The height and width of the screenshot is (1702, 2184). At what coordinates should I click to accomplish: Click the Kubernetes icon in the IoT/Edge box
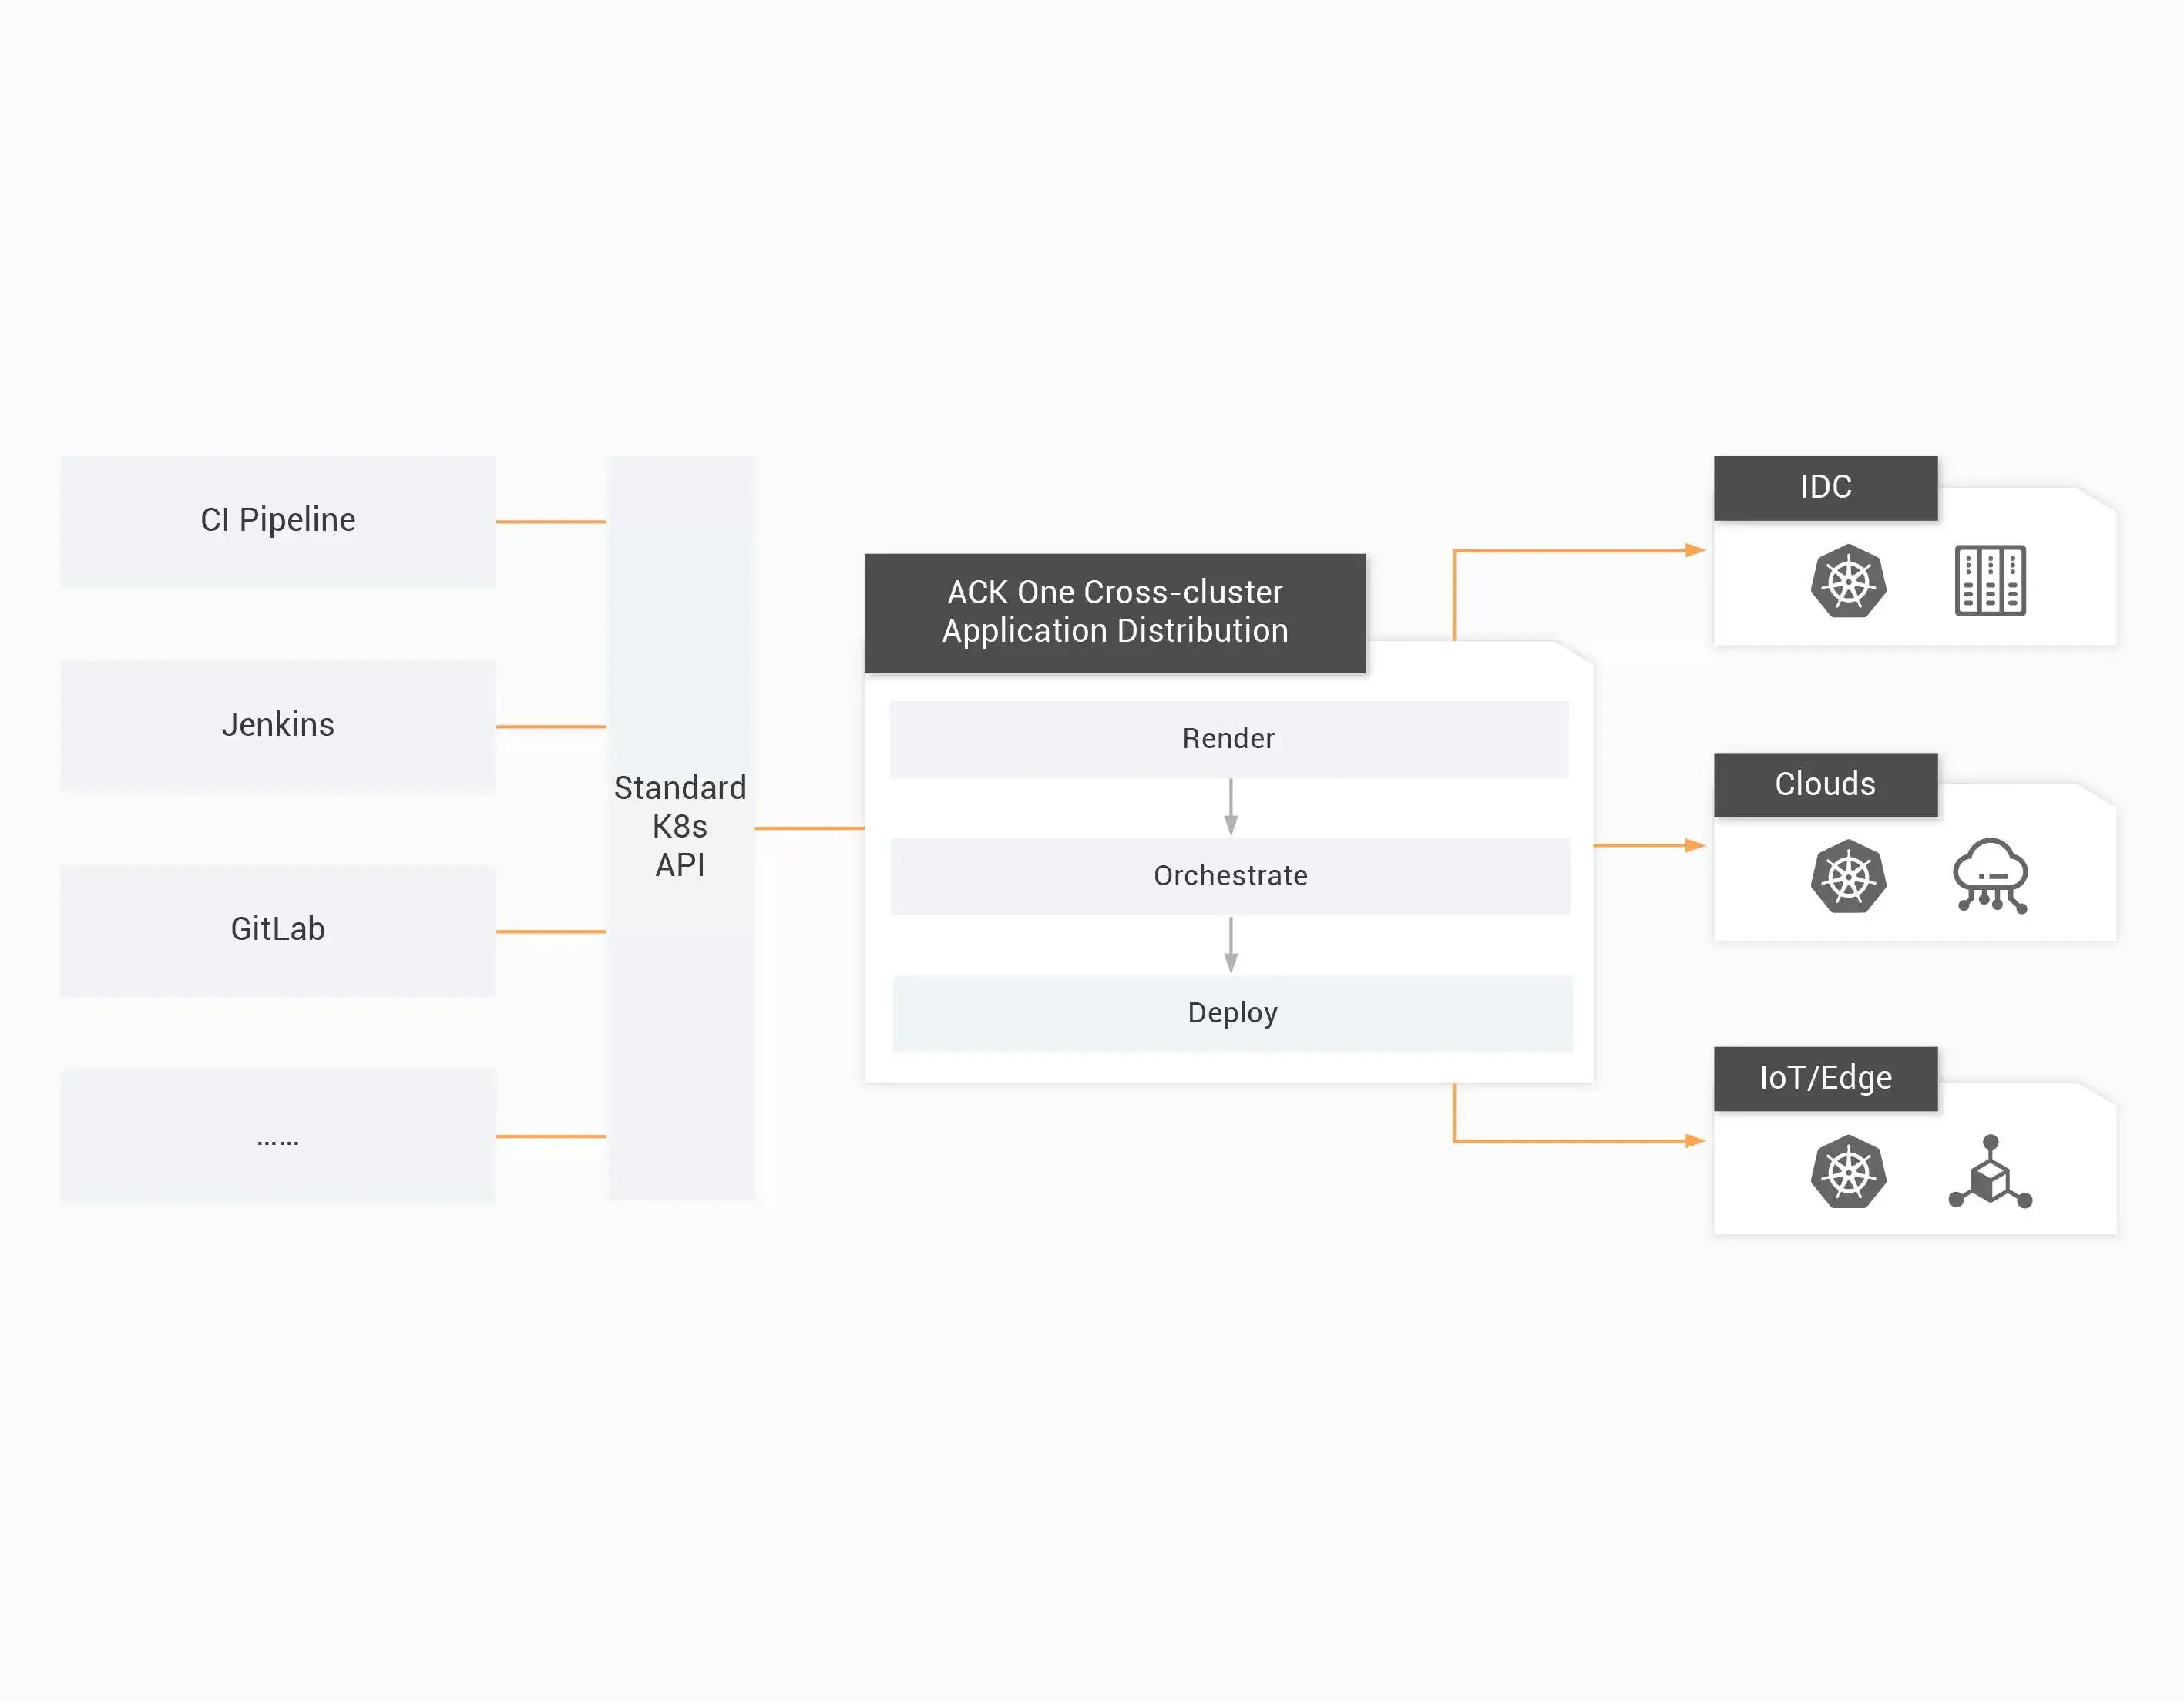[x=1848, y=1172]
